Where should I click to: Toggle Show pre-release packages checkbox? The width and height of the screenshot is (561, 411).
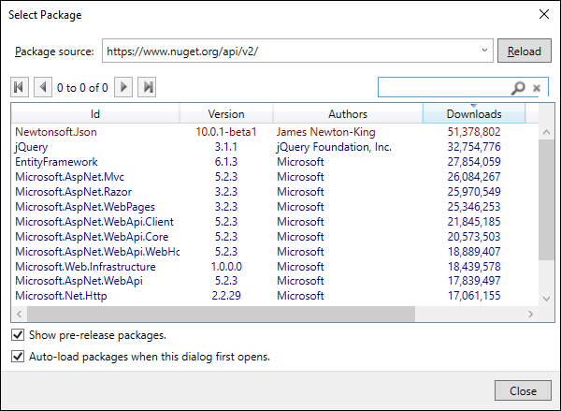[18, 335]
